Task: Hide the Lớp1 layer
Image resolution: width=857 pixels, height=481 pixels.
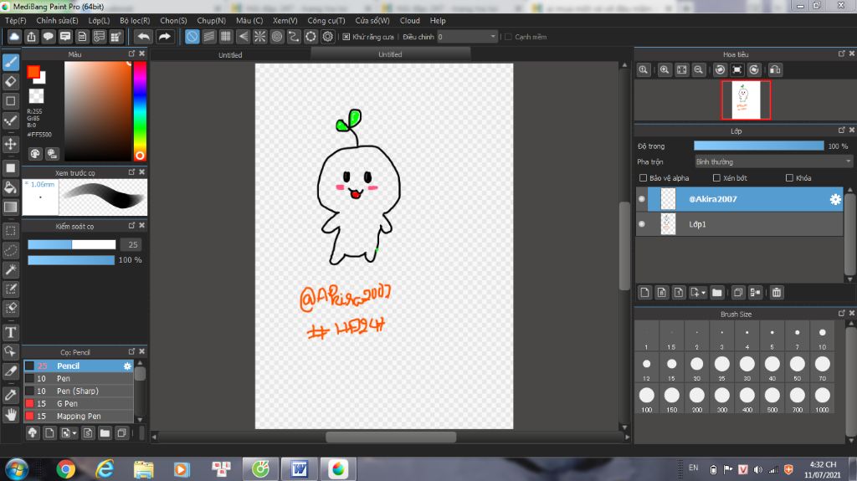Action: (642, 224)
